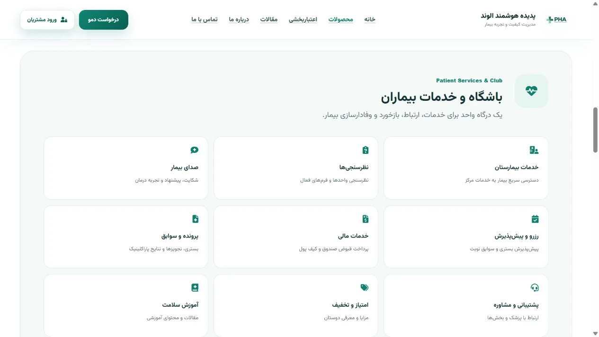The image size is (599, 337).
Task: Go to درباره ما page
Action: click(x=239, y=19)
